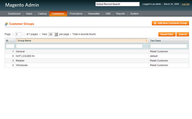Screen dimensions: 192x119
Task: Open the CMS menu
Action: pyautogui.click(x=108, y=14)
